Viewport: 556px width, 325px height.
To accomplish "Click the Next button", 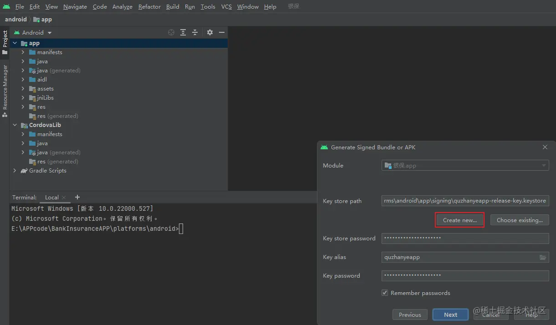I will coord(450,315).
